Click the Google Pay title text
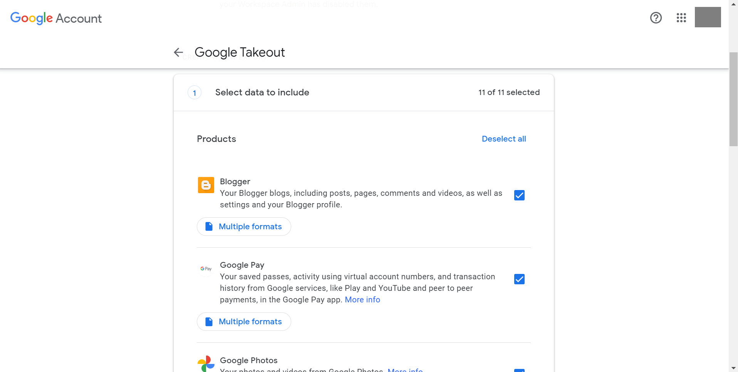The height and width of the screenshot is (372, 738). 242,265
